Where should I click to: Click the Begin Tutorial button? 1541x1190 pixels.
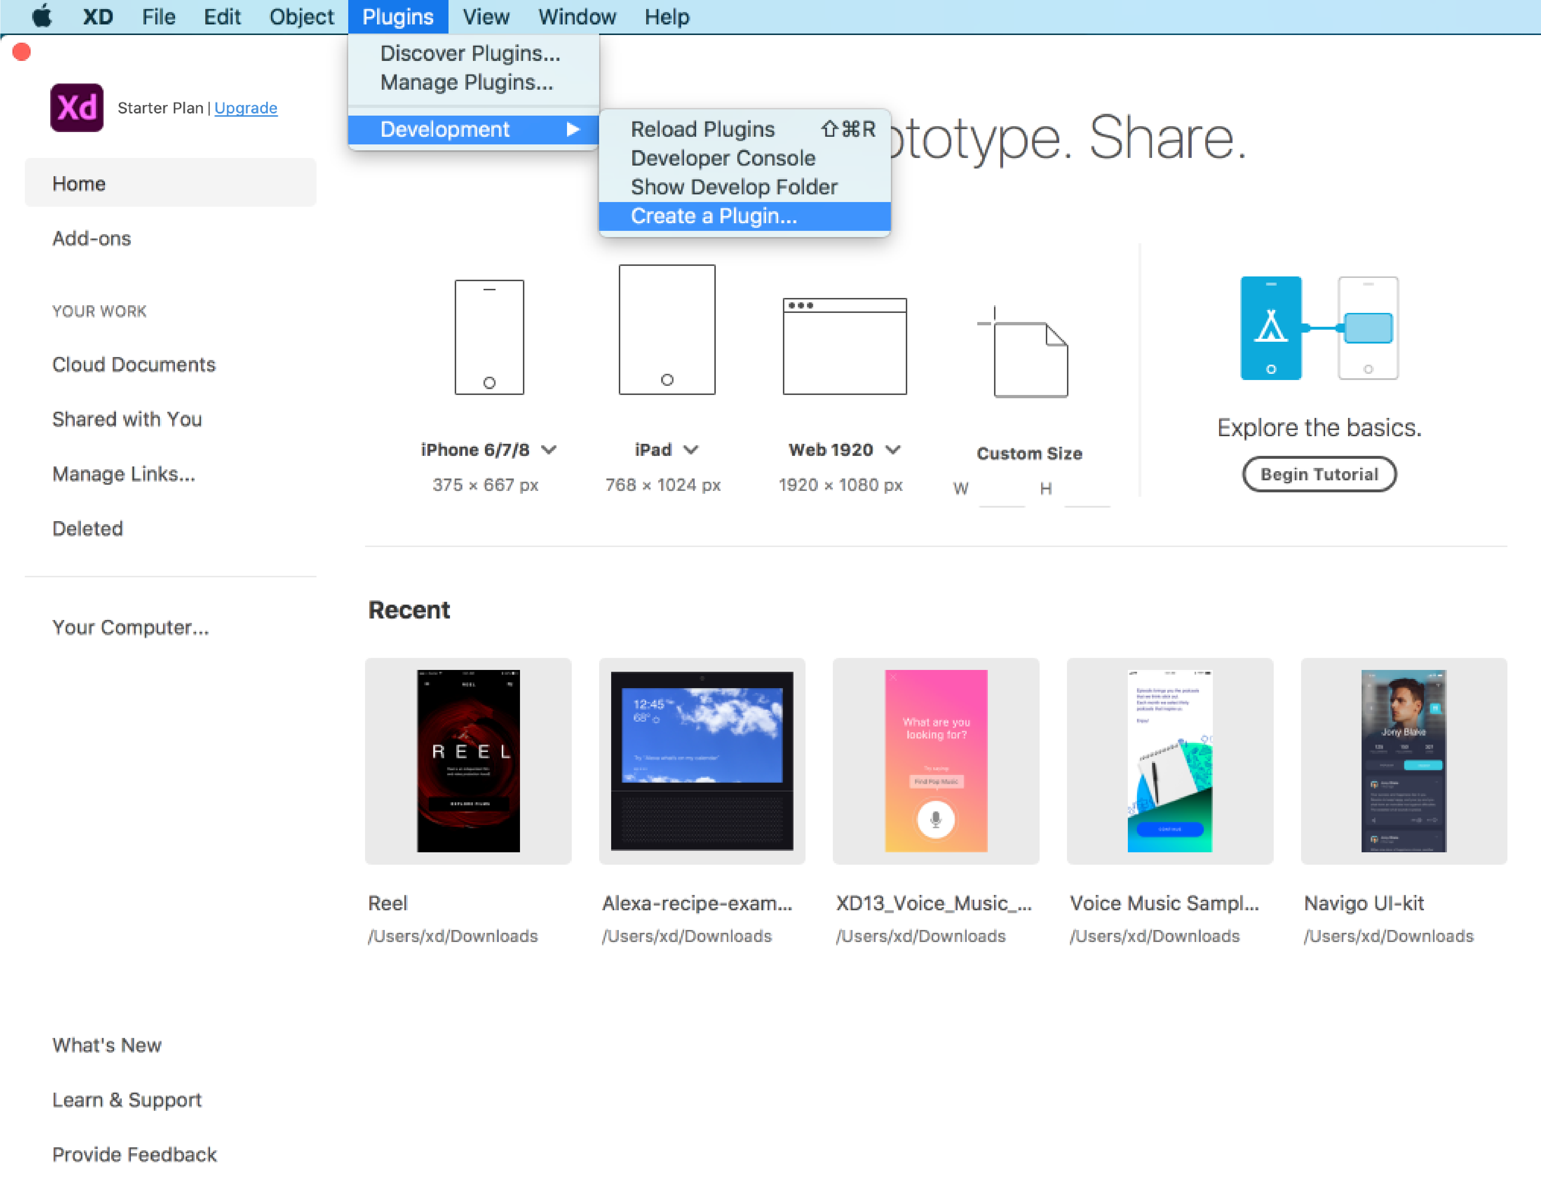coord(1319,474)
